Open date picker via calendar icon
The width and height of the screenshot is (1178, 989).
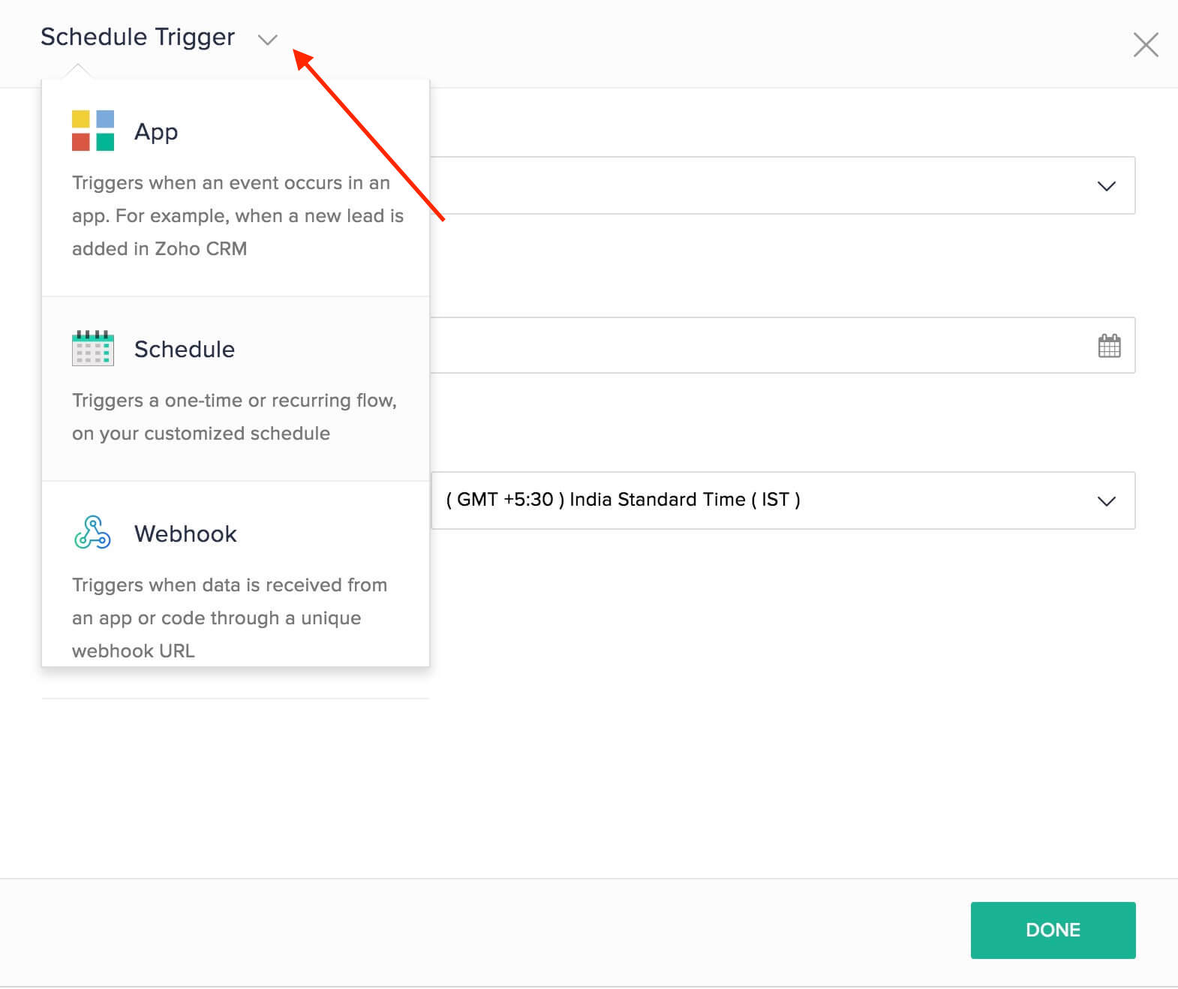click(x=1109, y=346)
